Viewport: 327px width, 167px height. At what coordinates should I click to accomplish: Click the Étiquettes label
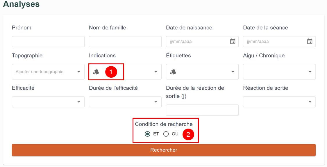tap(178, 56)
